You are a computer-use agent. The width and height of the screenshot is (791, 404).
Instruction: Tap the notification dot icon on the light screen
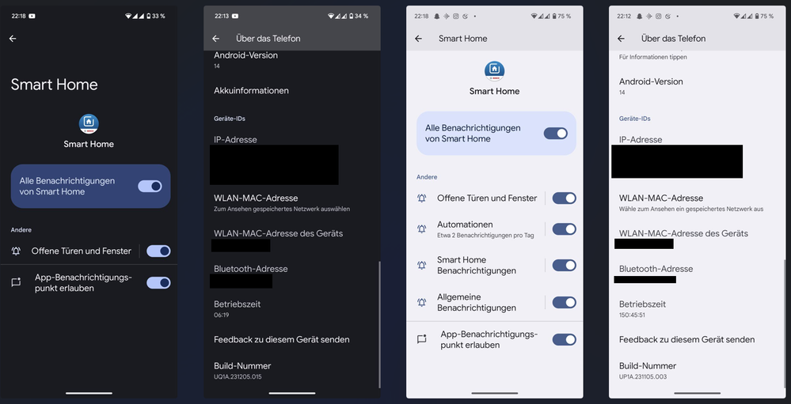pyautogui.click(x=421, y=339)
